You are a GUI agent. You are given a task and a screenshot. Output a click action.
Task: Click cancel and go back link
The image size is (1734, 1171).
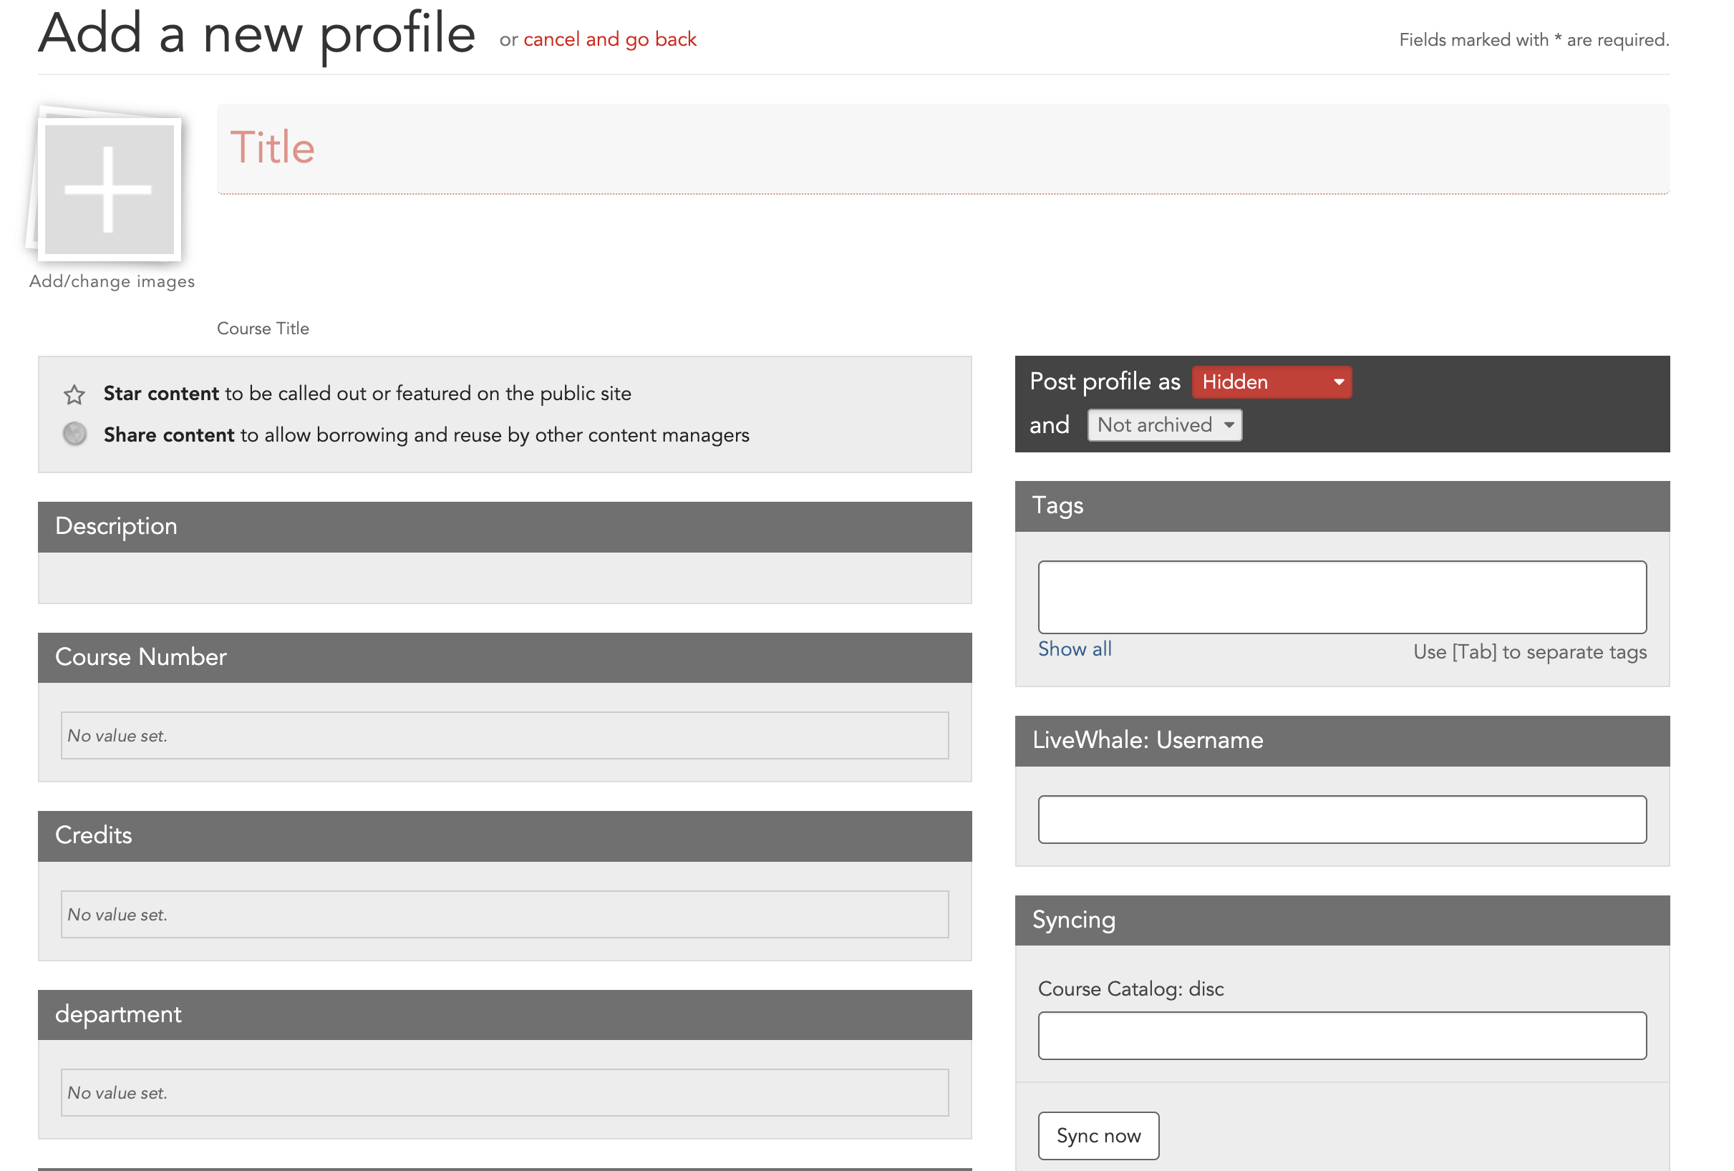609,39
